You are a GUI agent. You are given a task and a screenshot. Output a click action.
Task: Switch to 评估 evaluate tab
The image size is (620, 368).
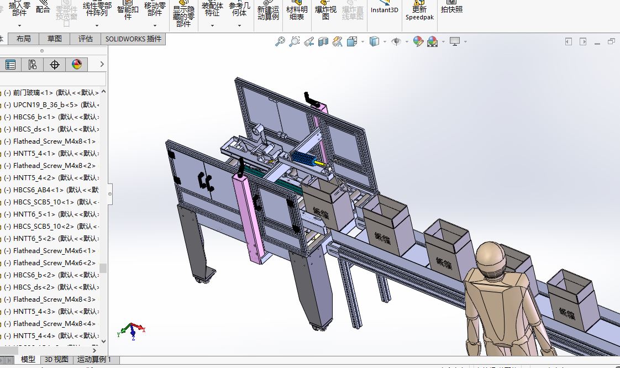pyautogui.click(x=86, y=39)
